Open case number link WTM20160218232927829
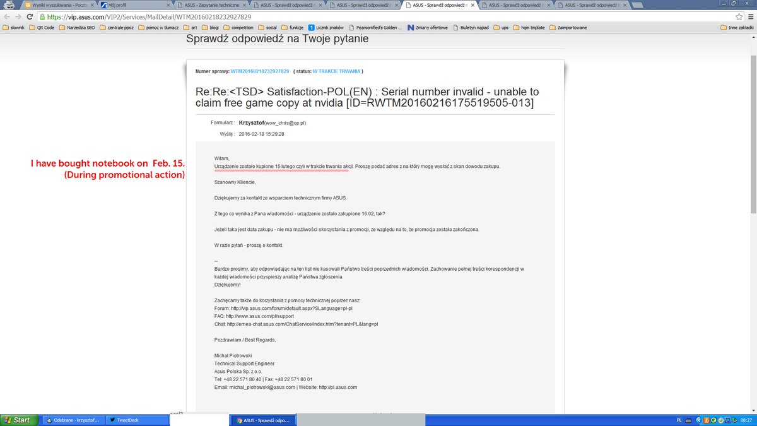The image size is (757, 426). (260, 71)
